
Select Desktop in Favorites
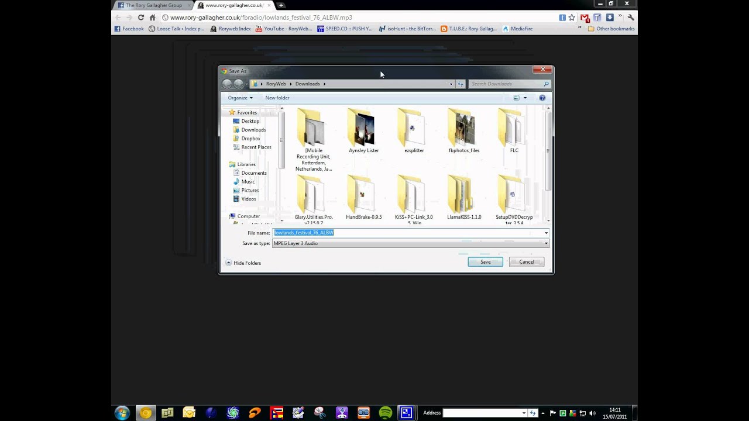tap(246, 121)
